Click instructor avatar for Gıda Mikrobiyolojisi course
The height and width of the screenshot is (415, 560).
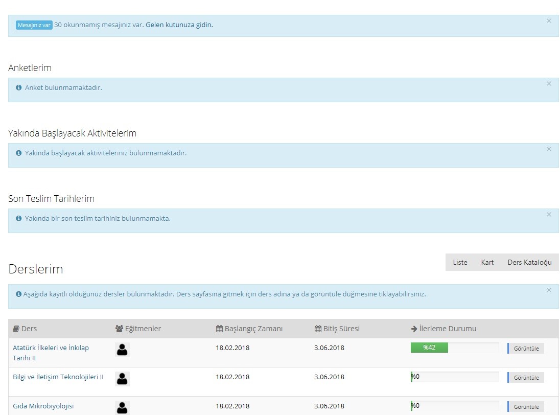pyautogui.click(x=122, y=407)
